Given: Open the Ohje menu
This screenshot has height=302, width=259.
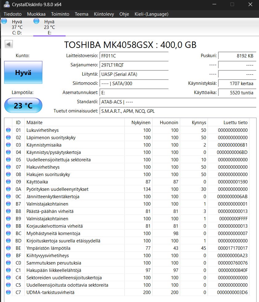Looking at the screenshot, I should tap(124, 14).
